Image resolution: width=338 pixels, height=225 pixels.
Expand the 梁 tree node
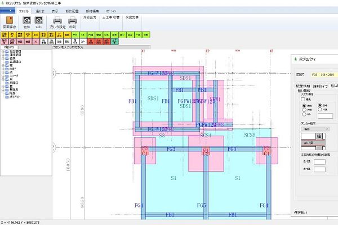click(3, 73)
